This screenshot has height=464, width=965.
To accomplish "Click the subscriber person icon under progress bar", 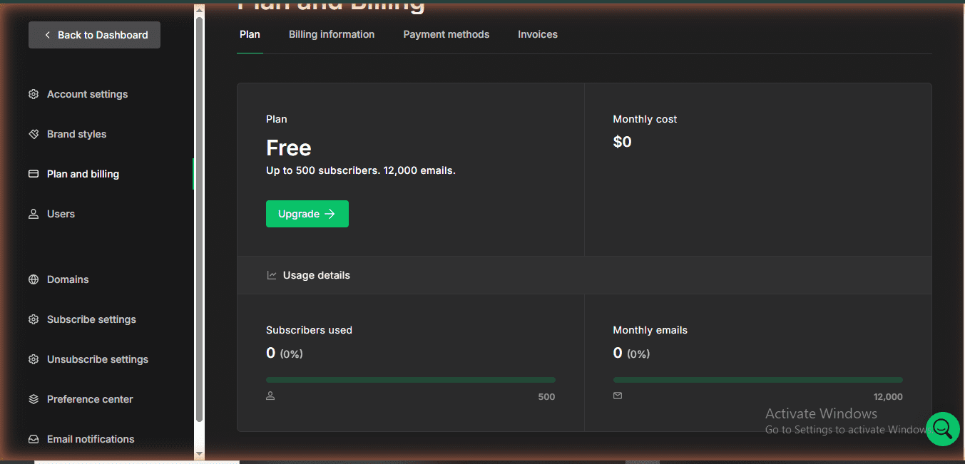I will click(x=270, y=396).
